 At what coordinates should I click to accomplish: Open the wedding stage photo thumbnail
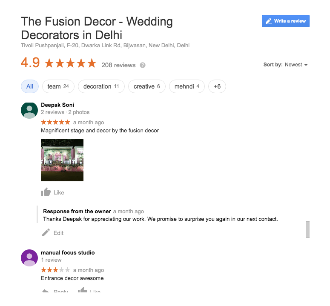62,160
